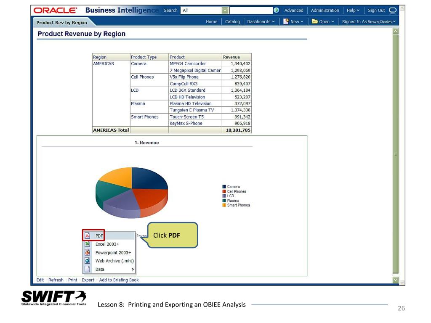Click the New document icon
431x323 pixels.
[x=286, y=21]
